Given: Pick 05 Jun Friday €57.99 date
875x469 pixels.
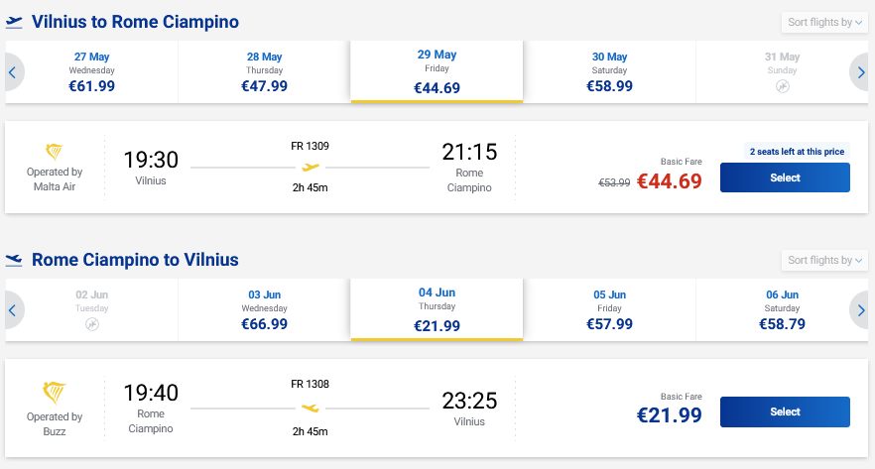Looking at the screenshot, I should click(x=610, y=310).
